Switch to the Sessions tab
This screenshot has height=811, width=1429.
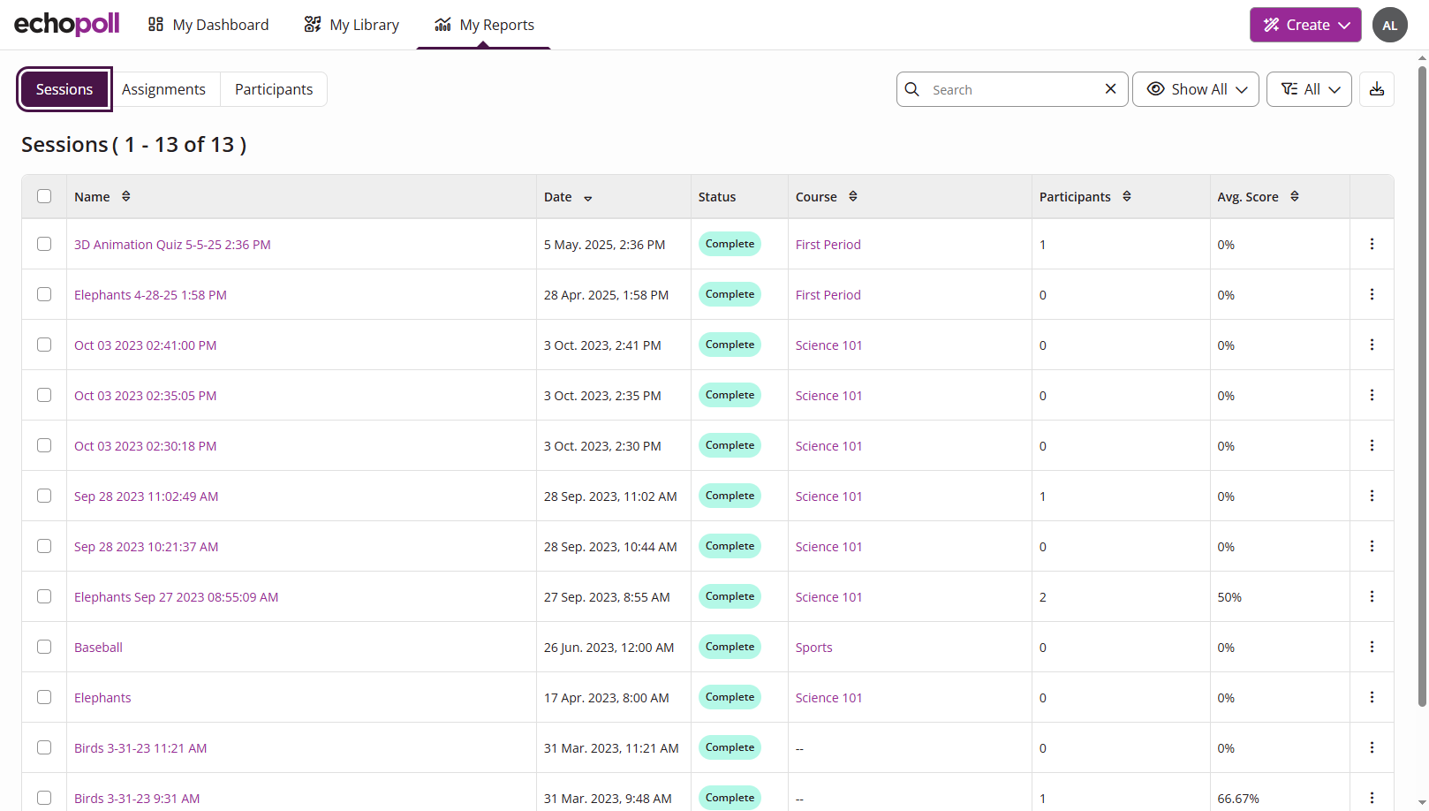click(x=64, y=89)
